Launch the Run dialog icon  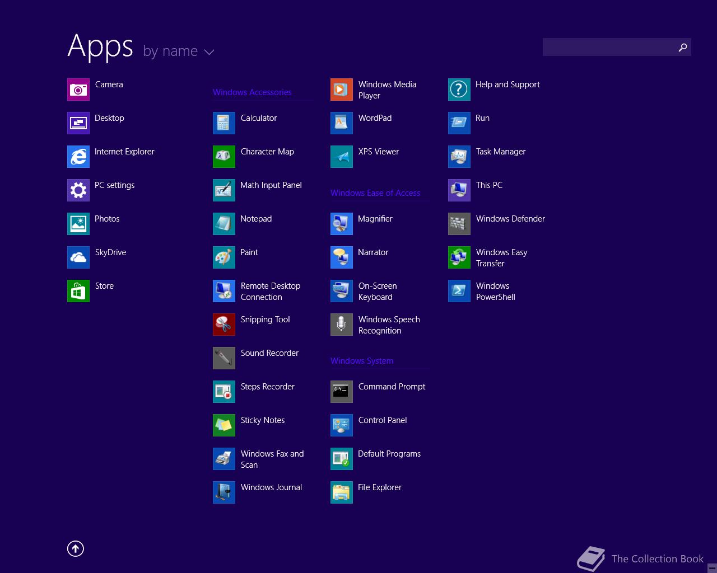tap(459, 123)
